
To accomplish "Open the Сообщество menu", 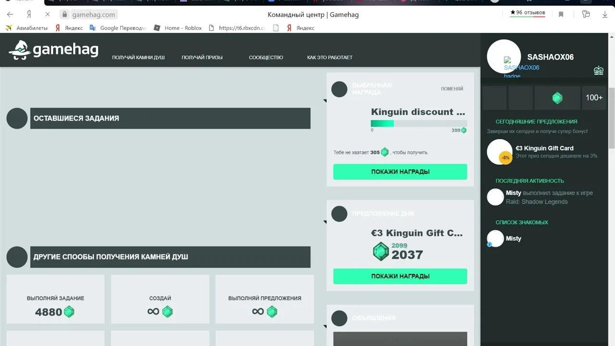I will [266, 57].
